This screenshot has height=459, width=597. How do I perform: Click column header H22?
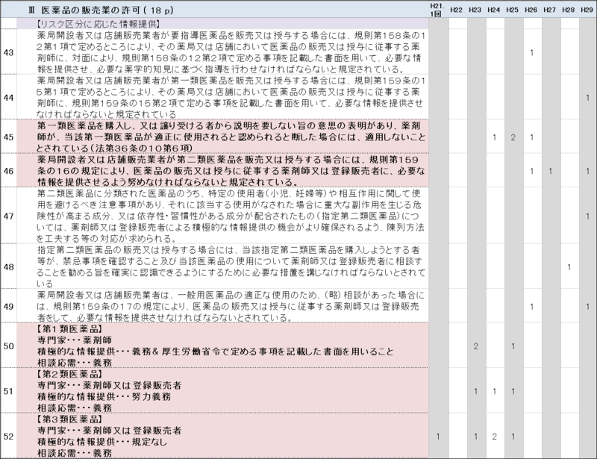(456, 10)
